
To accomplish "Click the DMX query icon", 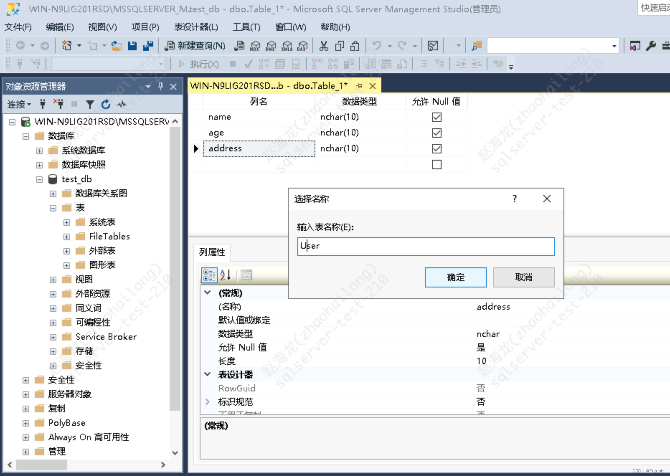I will point(271,46).
